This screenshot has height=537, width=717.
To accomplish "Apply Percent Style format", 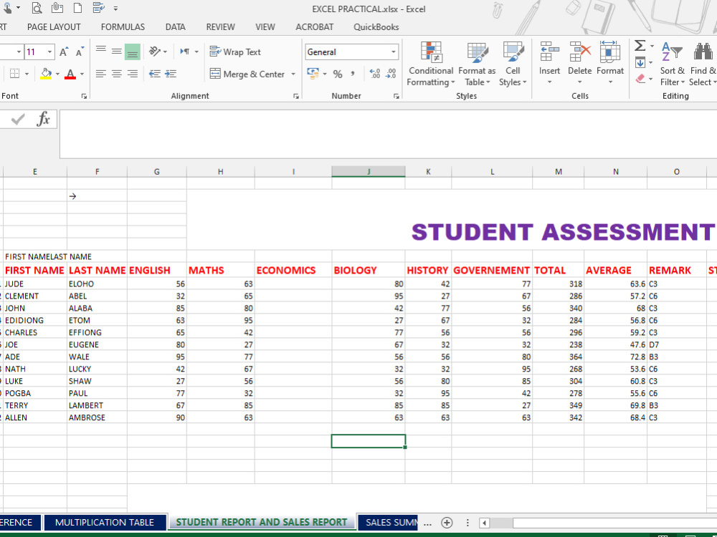I will coord(338,74).
